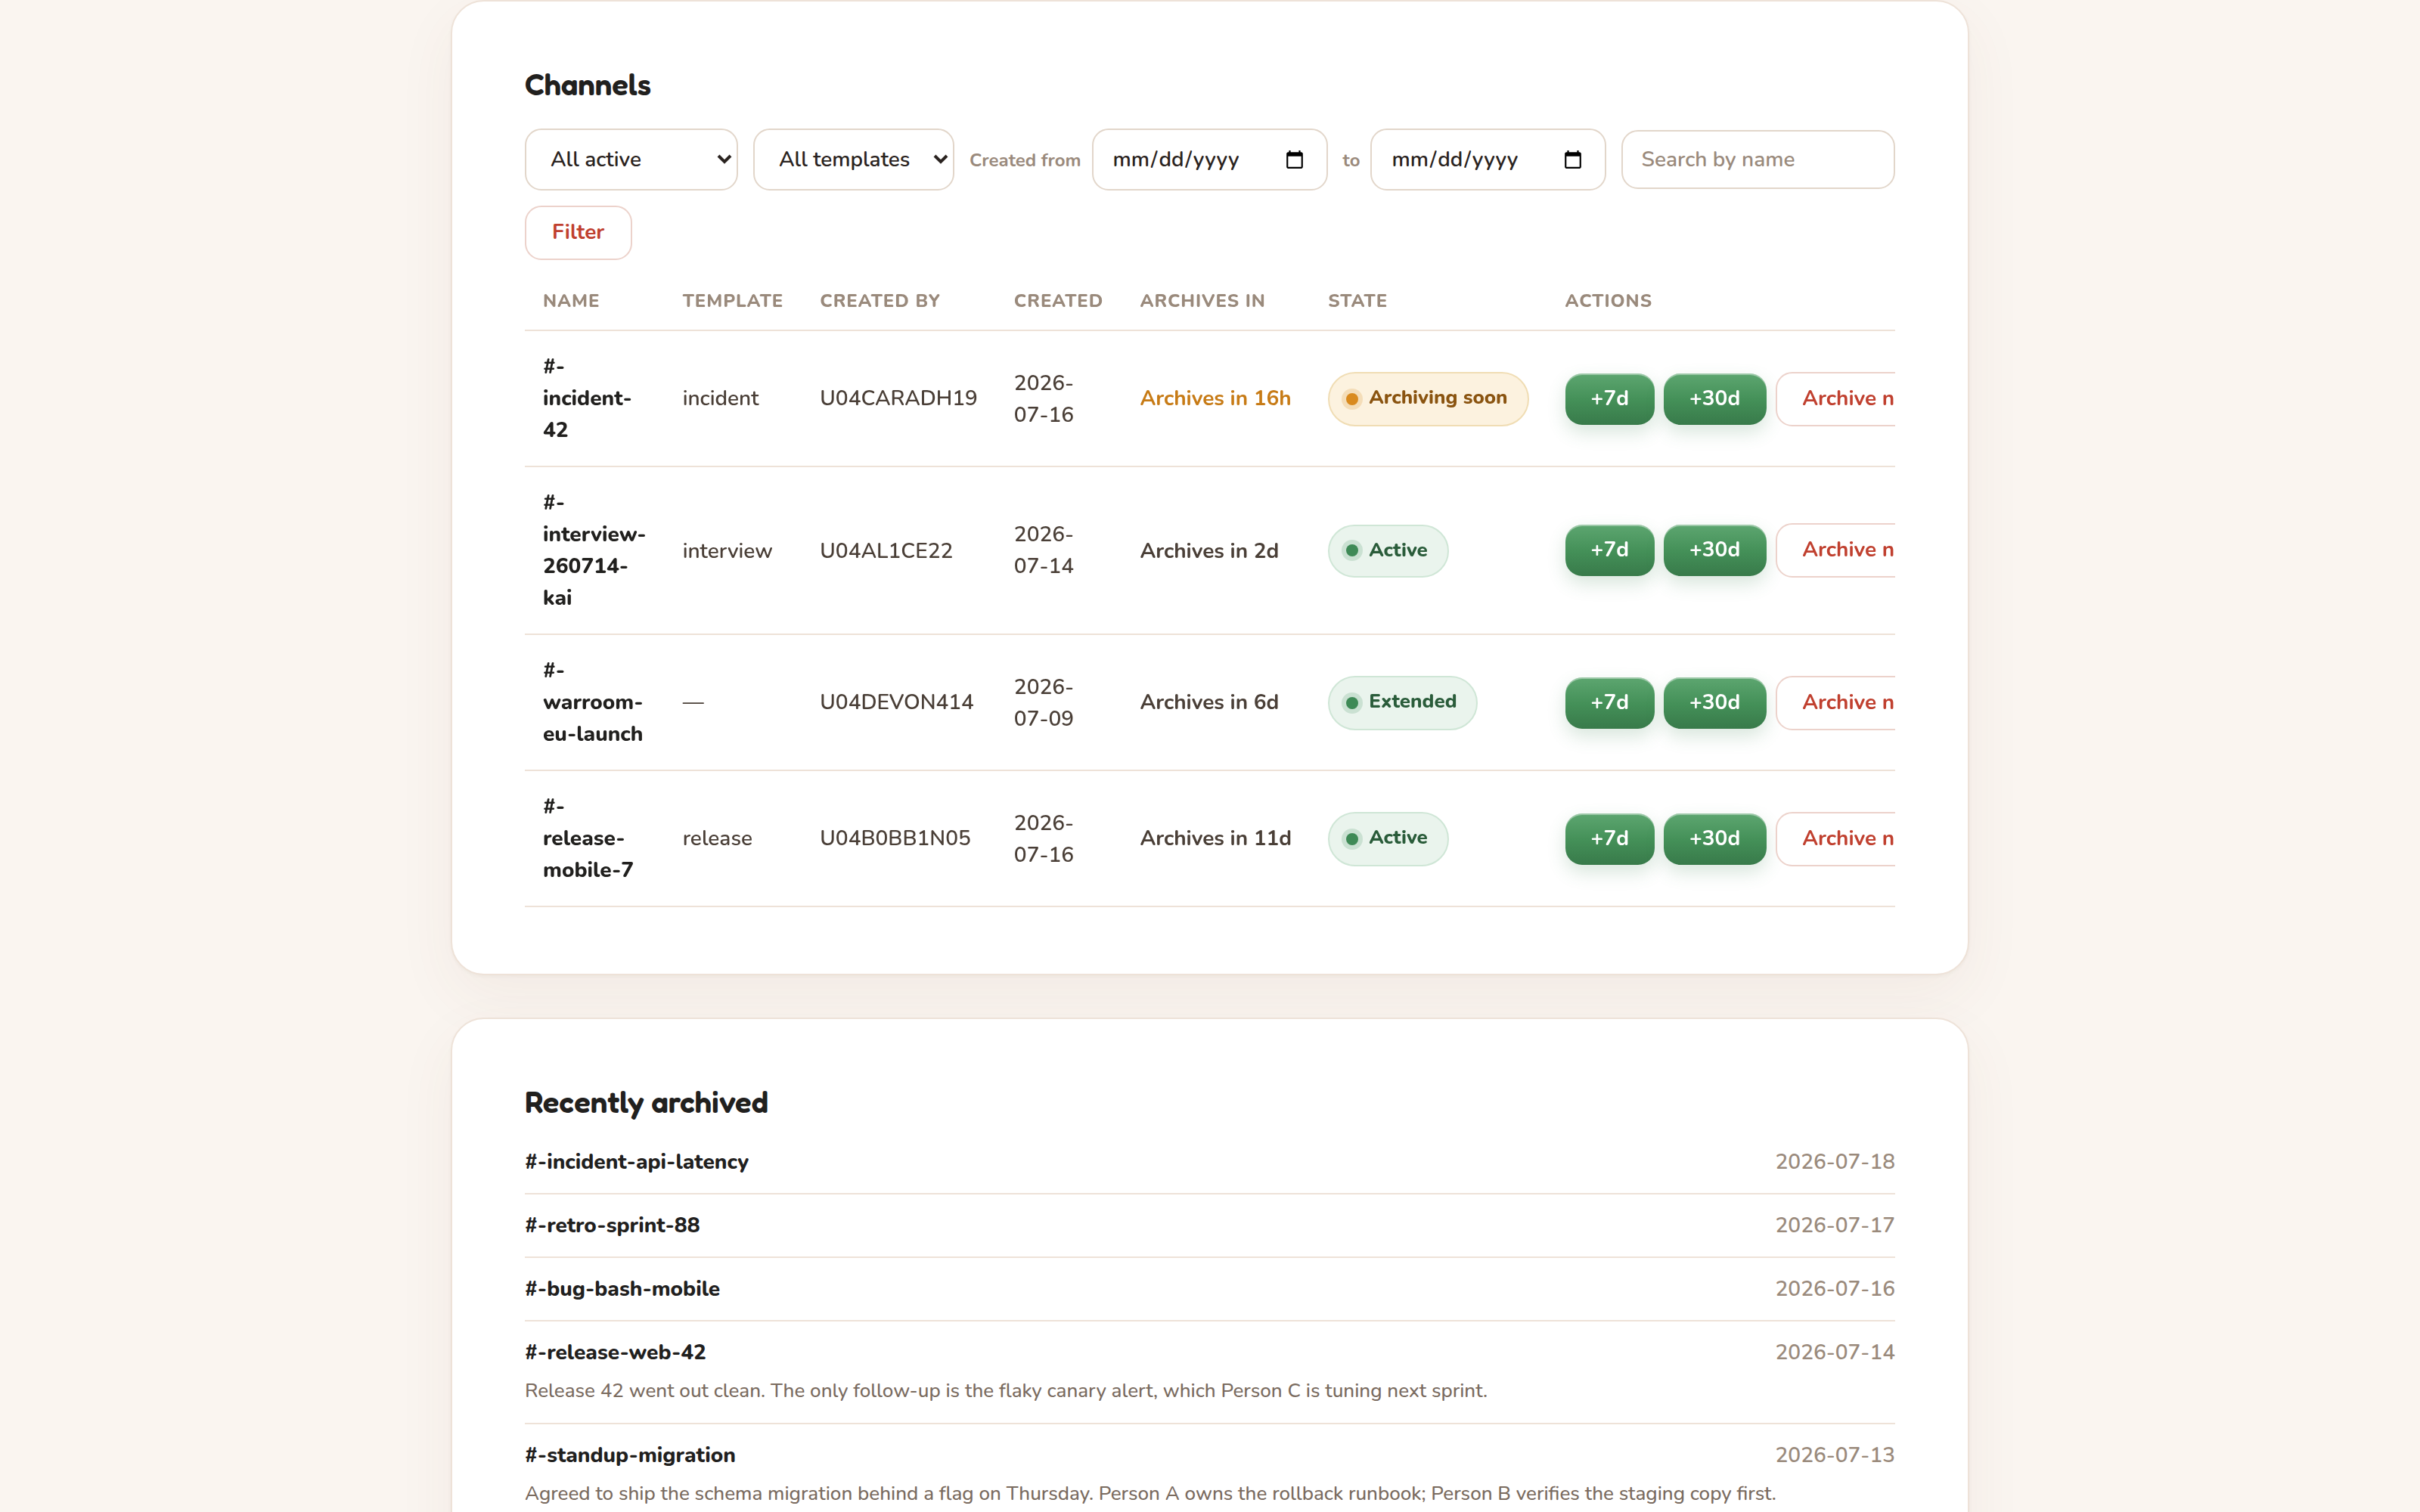Screen dimensions: 2420x1512
Task: Extend #-incident-42 by +30d
Action: (1714, 398)
